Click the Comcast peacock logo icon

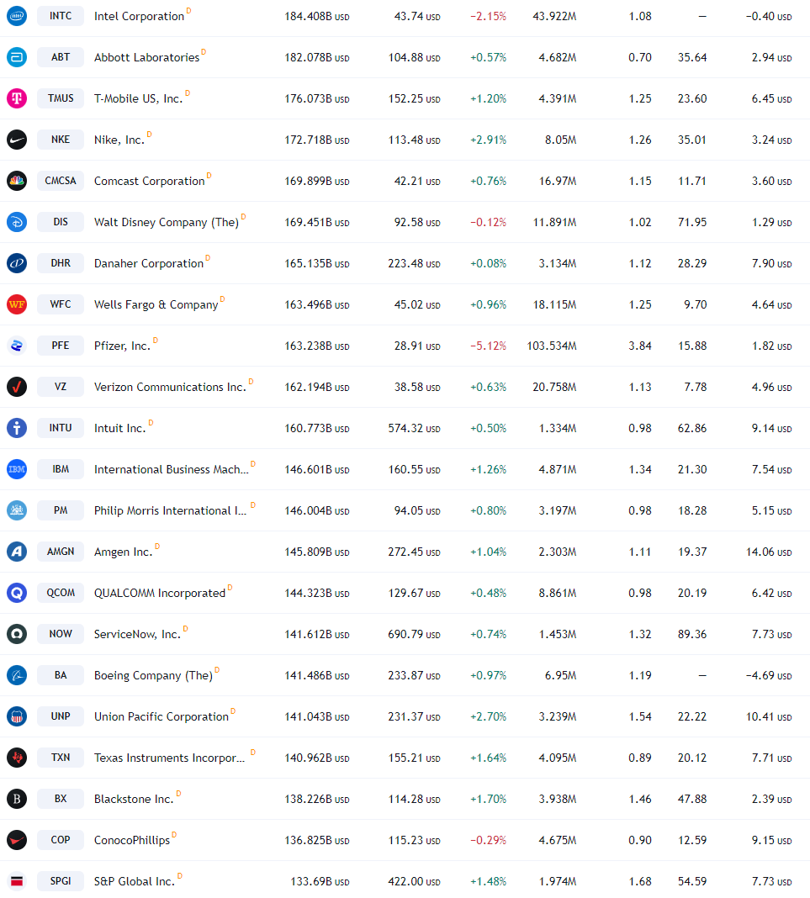[x=17, y=181]
